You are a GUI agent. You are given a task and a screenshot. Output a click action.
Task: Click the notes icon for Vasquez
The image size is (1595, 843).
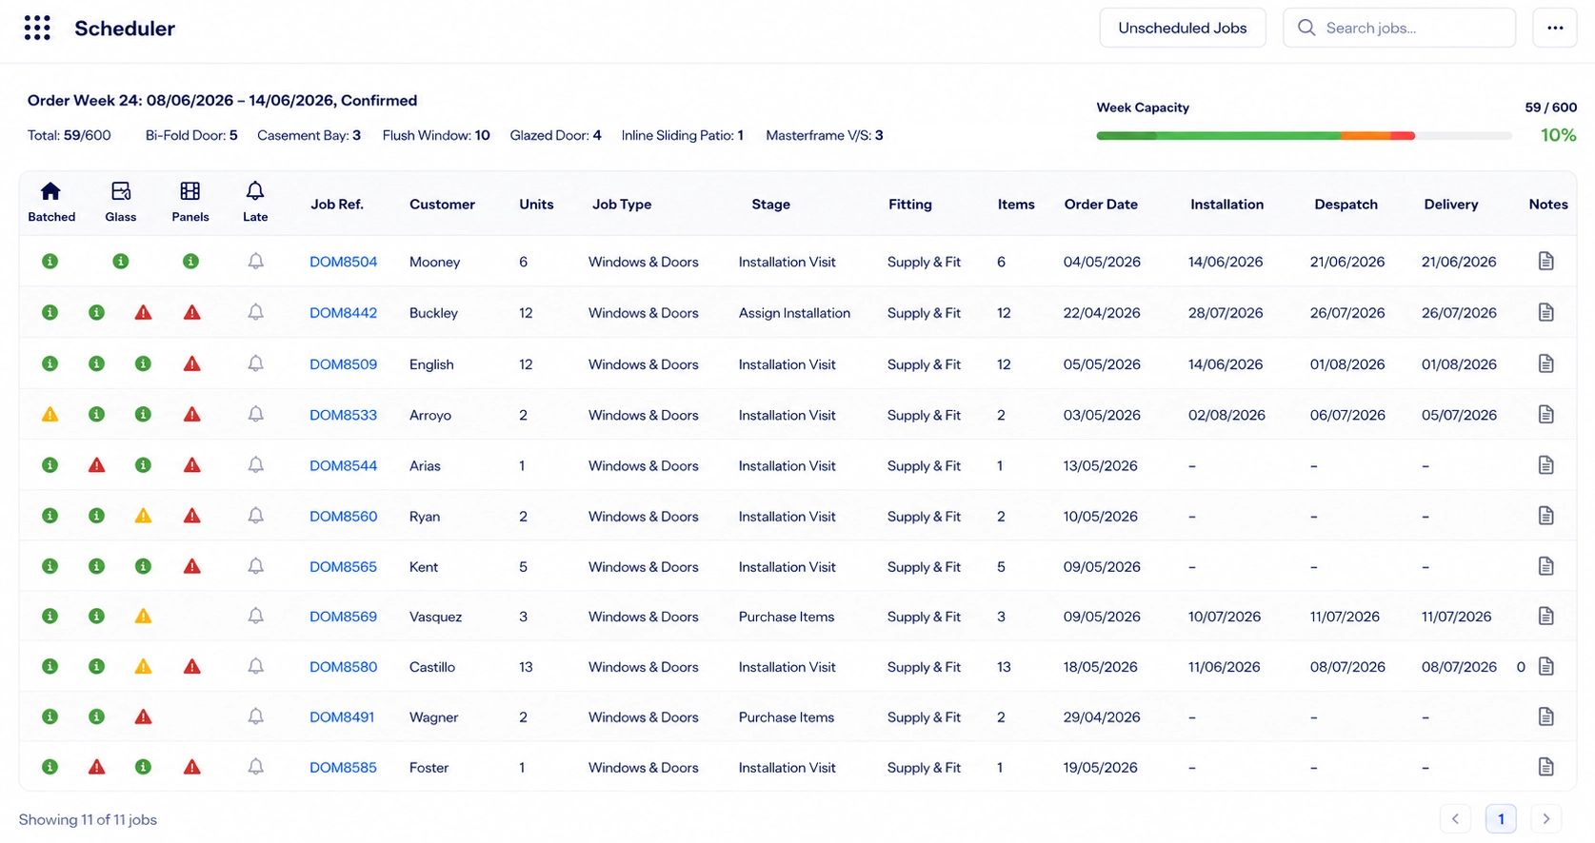1546,616
